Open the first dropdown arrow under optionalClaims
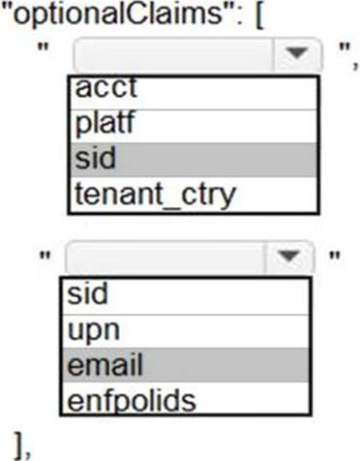The image size is (360, 461). click(297, 54)
